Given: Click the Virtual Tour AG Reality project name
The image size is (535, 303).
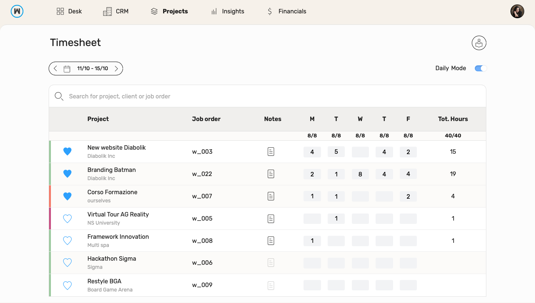Looking at the screenshot, I should point(118,214).
